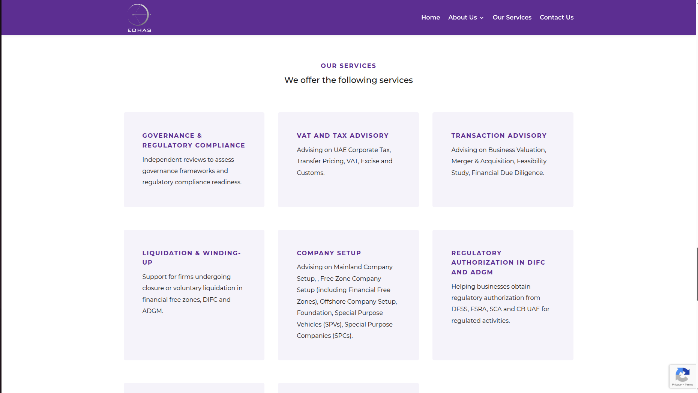Click the OUR SERVICES section heading
Screen dimensions: 698x393
pos(348,66)
